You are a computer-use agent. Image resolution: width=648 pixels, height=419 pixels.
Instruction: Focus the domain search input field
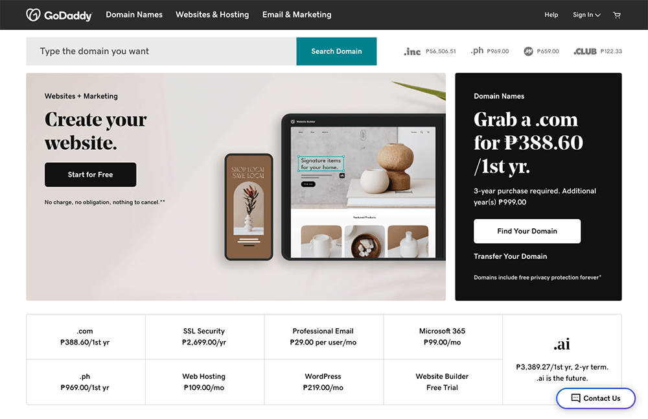pyautogui.click(x=161, y=51)
